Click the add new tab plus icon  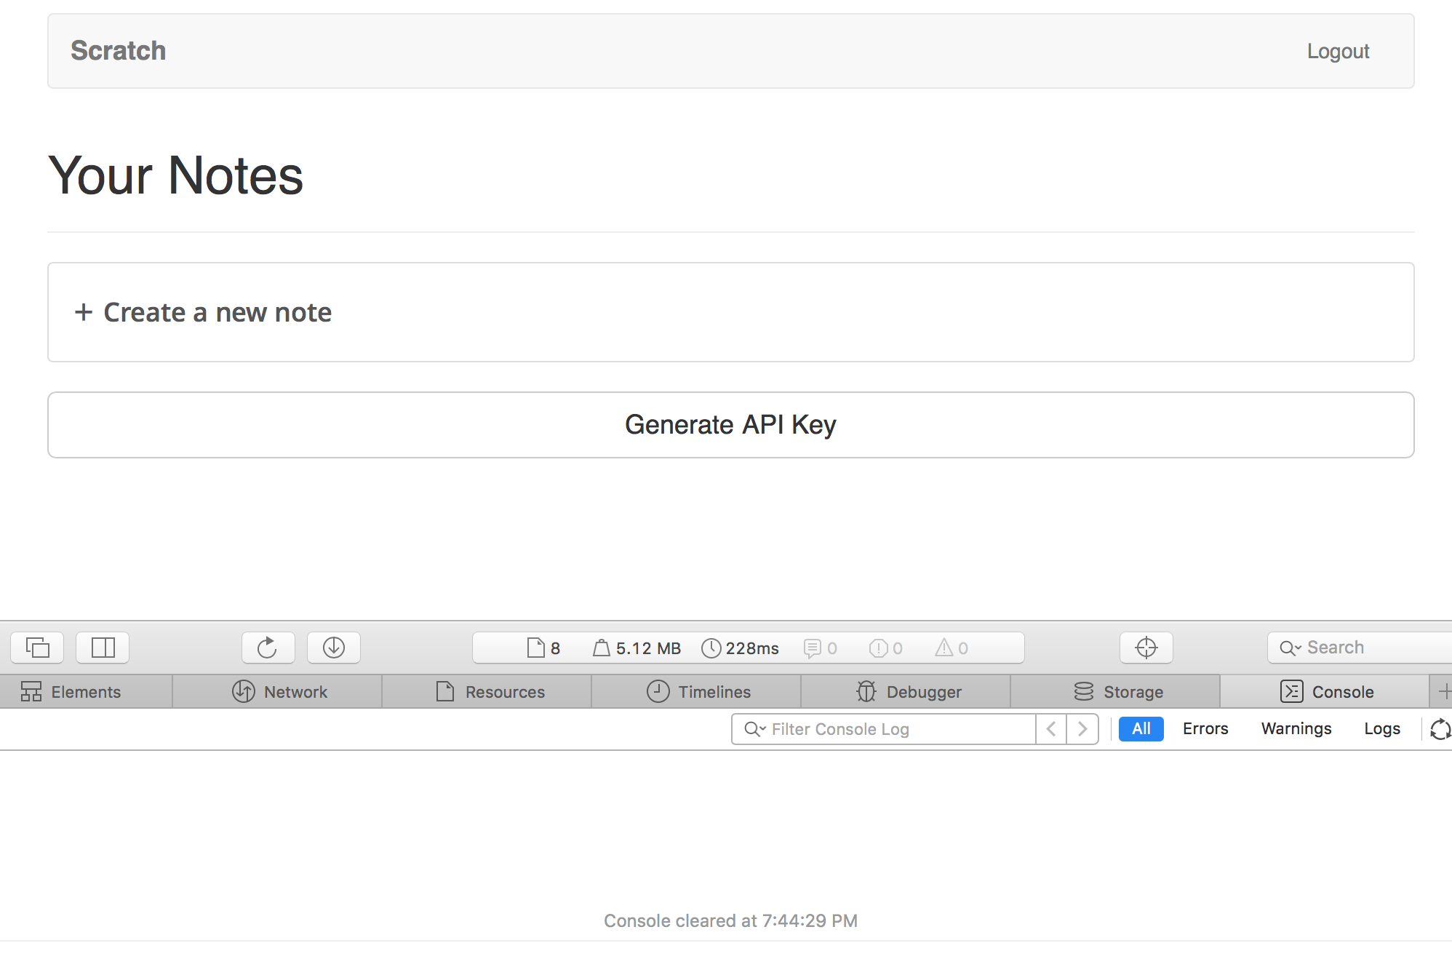point(1443,691)
